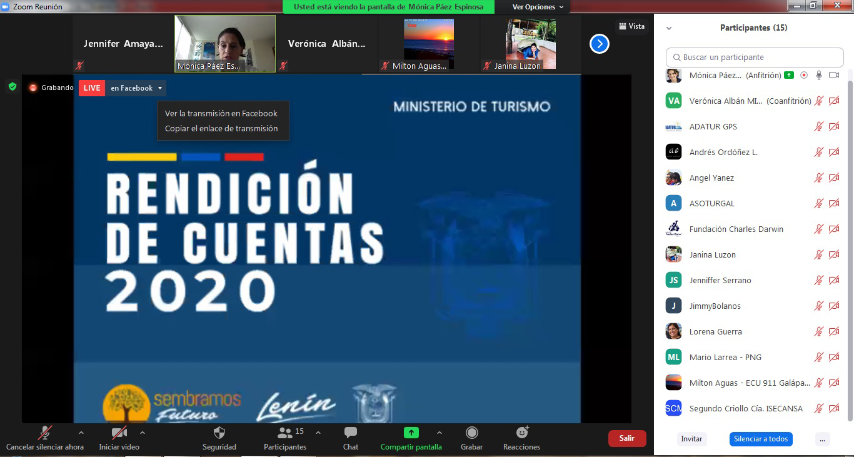859x457 pixels.
Task: Select Janina Luzon video tile
Action: coord(531,44)
